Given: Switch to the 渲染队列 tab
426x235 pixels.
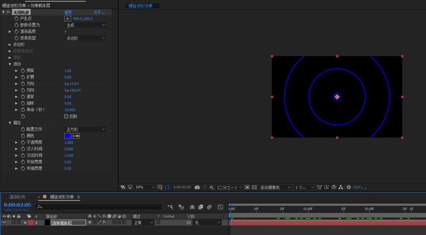Looking at the screenshot, I should click(x=17, y=197).
